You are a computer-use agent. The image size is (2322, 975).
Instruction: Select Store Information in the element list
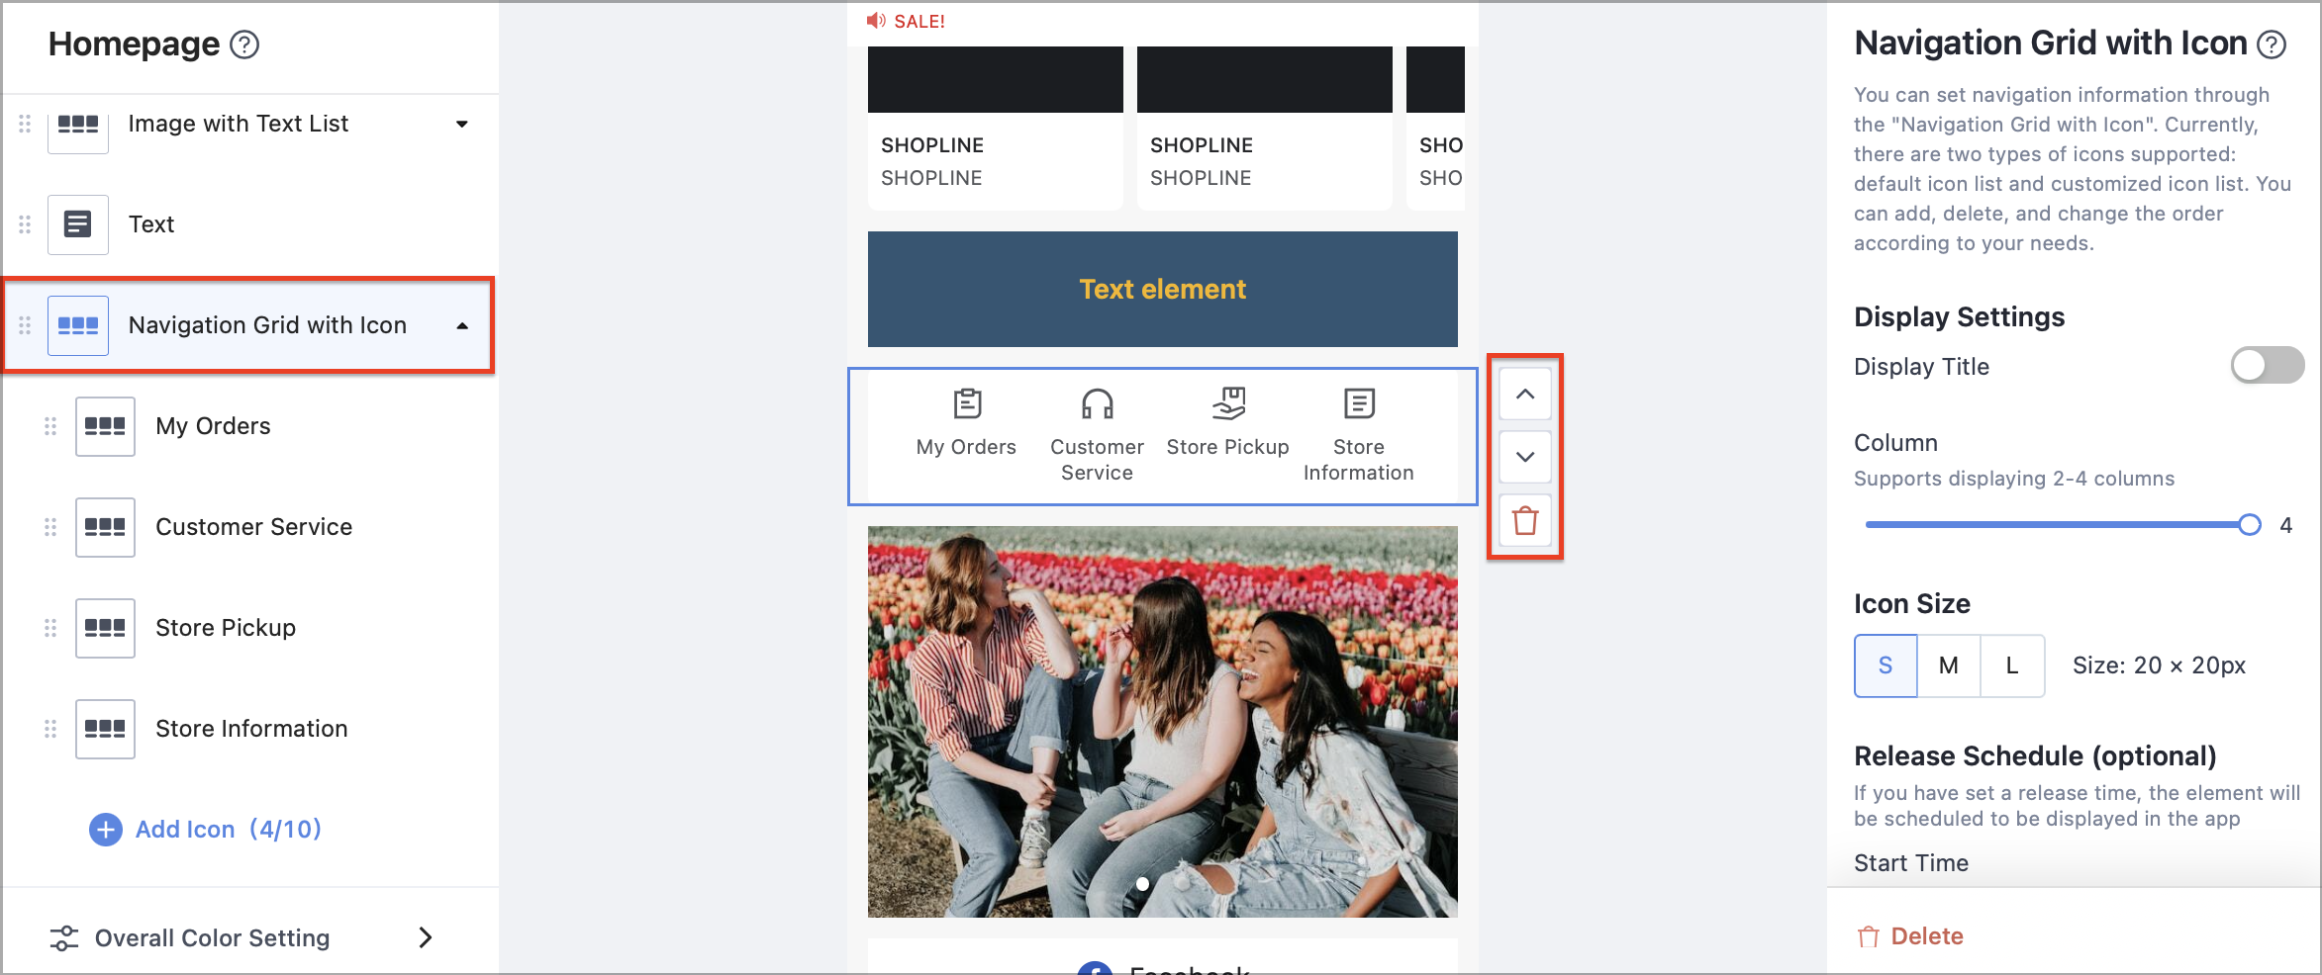251,729
